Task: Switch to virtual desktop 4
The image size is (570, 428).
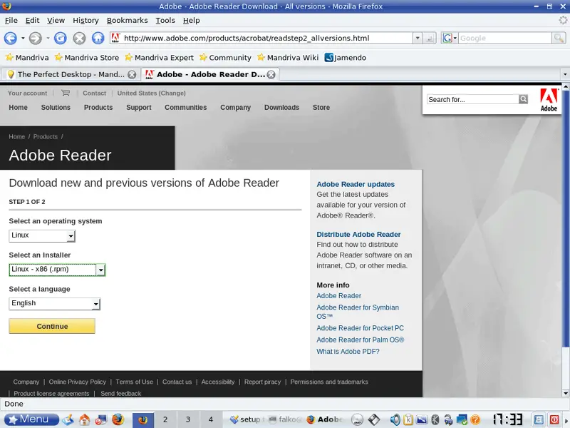Action: coord(210,419)
